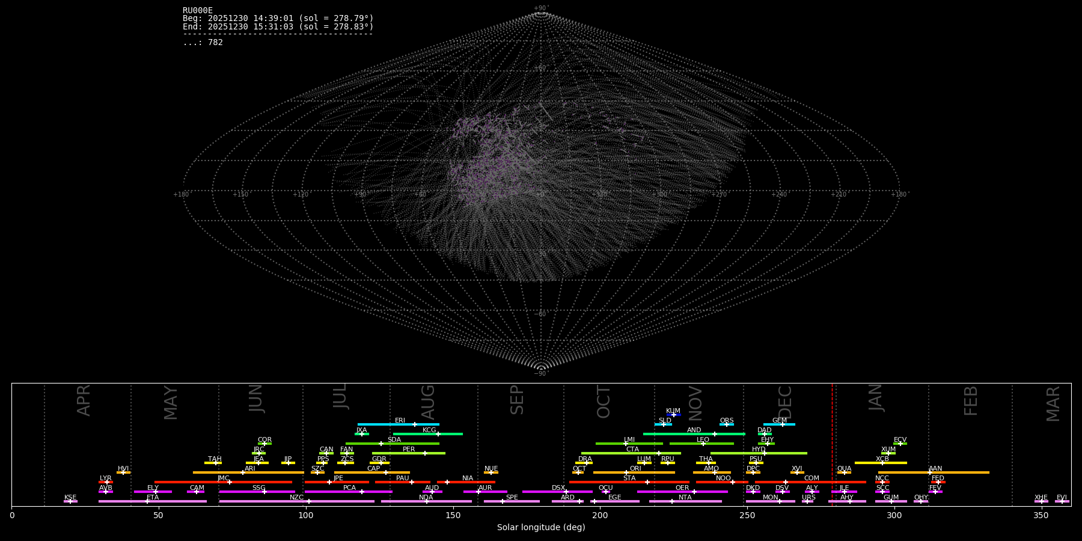Click the -90° south pole label on map
The width and height of the screenshot is (1082, 541).
click(542, 374)
